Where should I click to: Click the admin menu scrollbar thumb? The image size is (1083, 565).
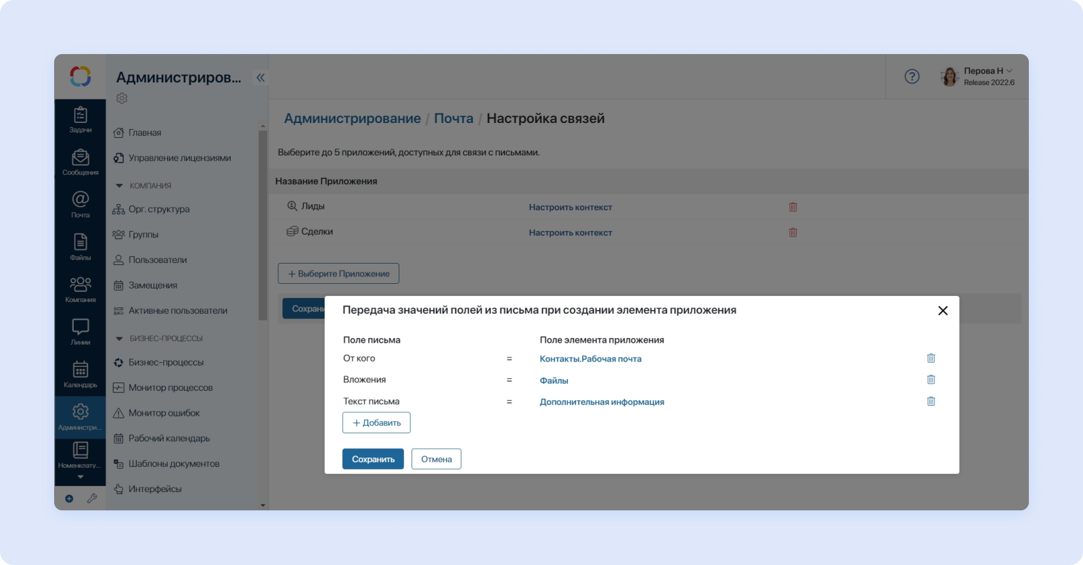click(263, 225)
